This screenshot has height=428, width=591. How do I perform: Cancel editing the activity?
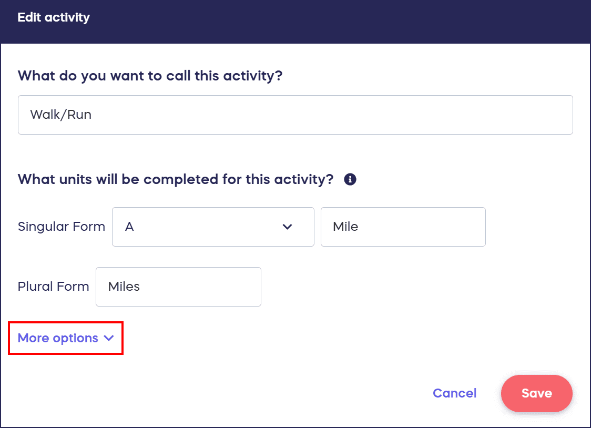click(454, 393)
